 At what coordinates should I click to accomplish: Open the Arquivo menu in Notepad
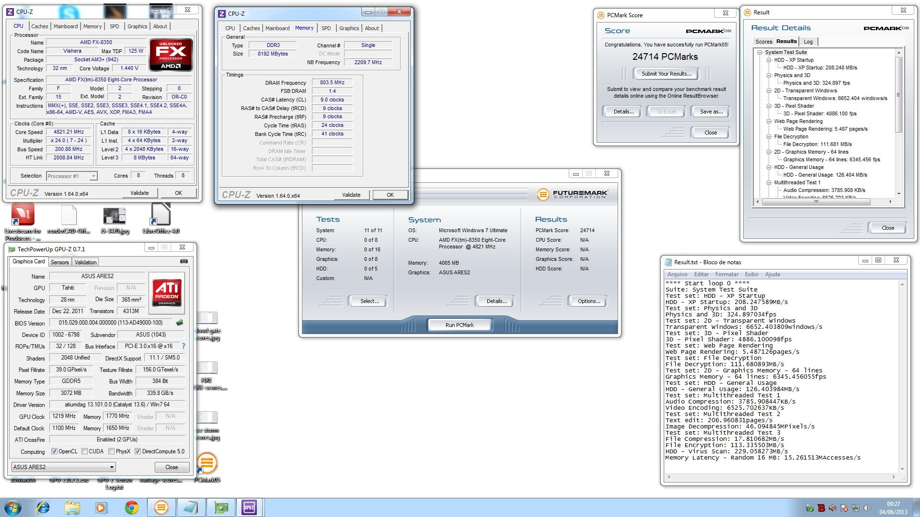(678, 274)
